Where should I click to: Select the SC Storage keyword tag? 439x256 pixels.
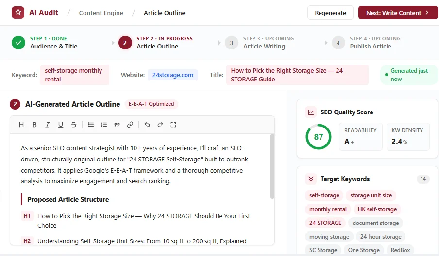click(323, 250)
